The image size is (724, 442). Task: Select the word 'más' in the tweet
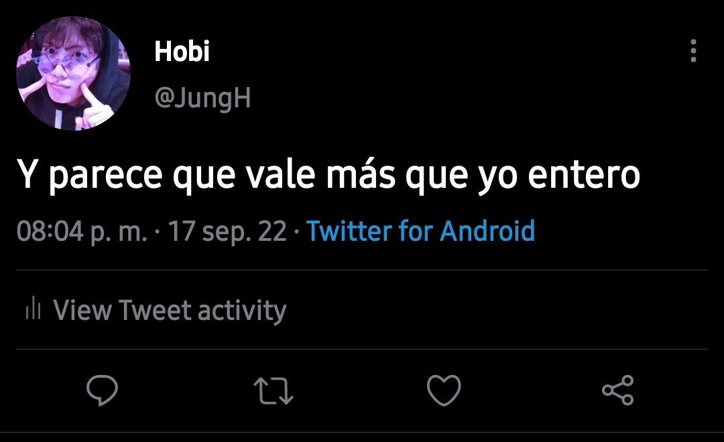pos(361,173)
